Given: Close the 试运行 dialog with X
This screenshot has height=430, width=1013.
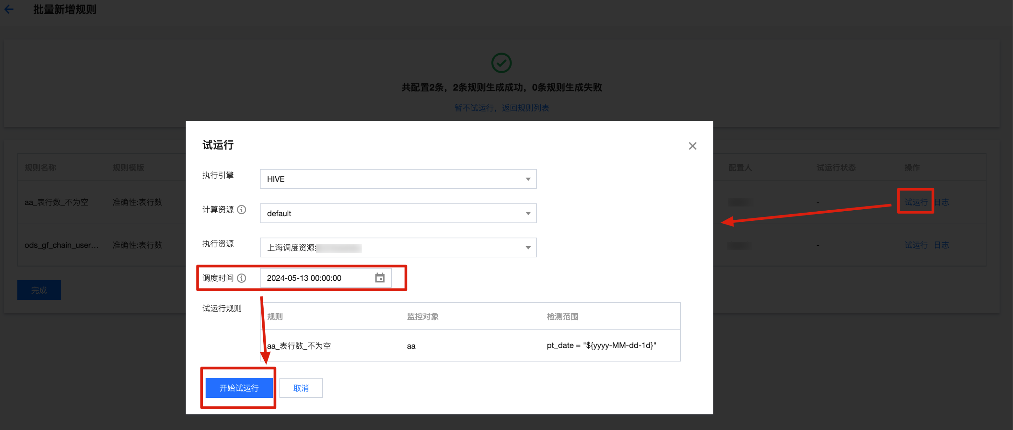Looking at the screenshot, I should (x=692, y=146).
